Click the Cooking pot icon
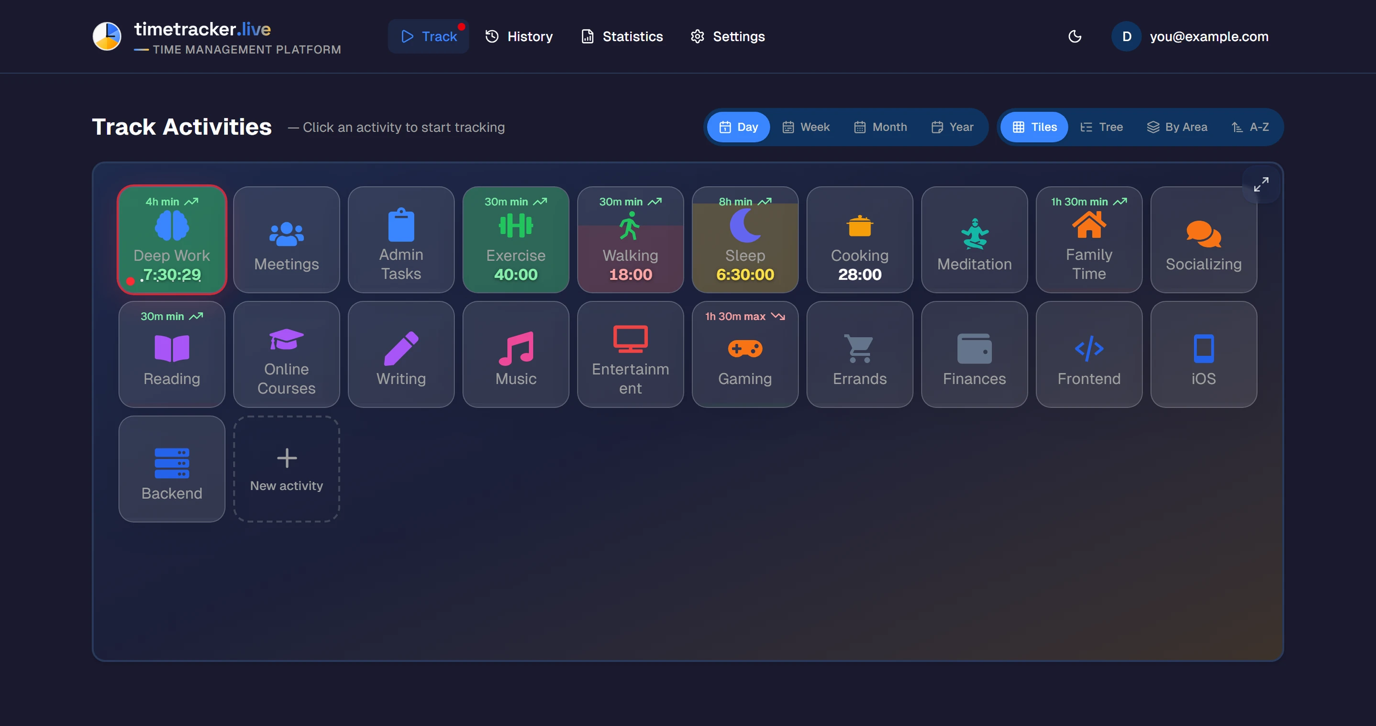 pyautogui.click(x=859, y=226)
